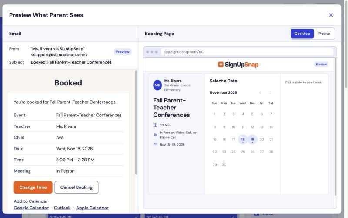Viewport: 348px width, 218px height.
Task: Switch booking page preview to Phone
Action: pyautogui.click(x=324, y=34)
